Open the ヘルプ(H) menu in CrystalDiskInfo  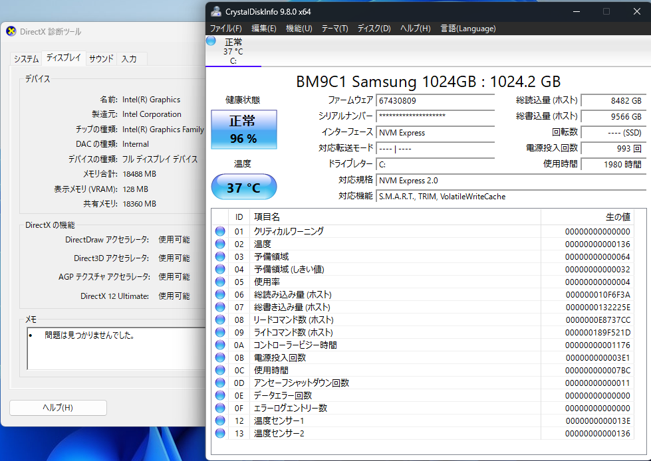(415, 29)
